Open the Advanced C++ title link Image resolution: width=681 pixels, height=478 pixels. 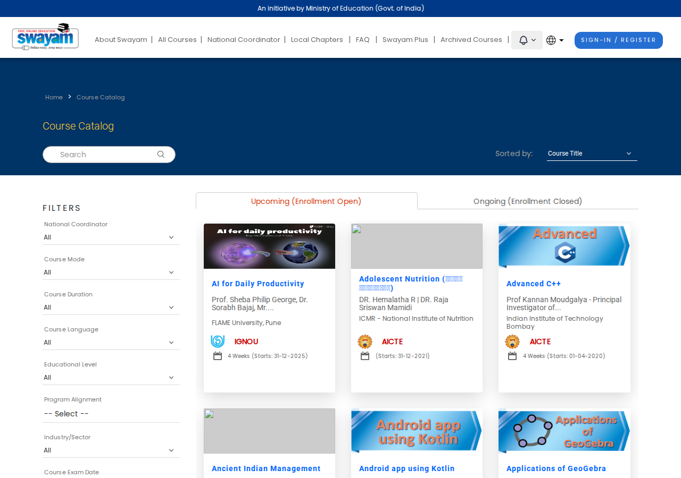click(534, 284)
